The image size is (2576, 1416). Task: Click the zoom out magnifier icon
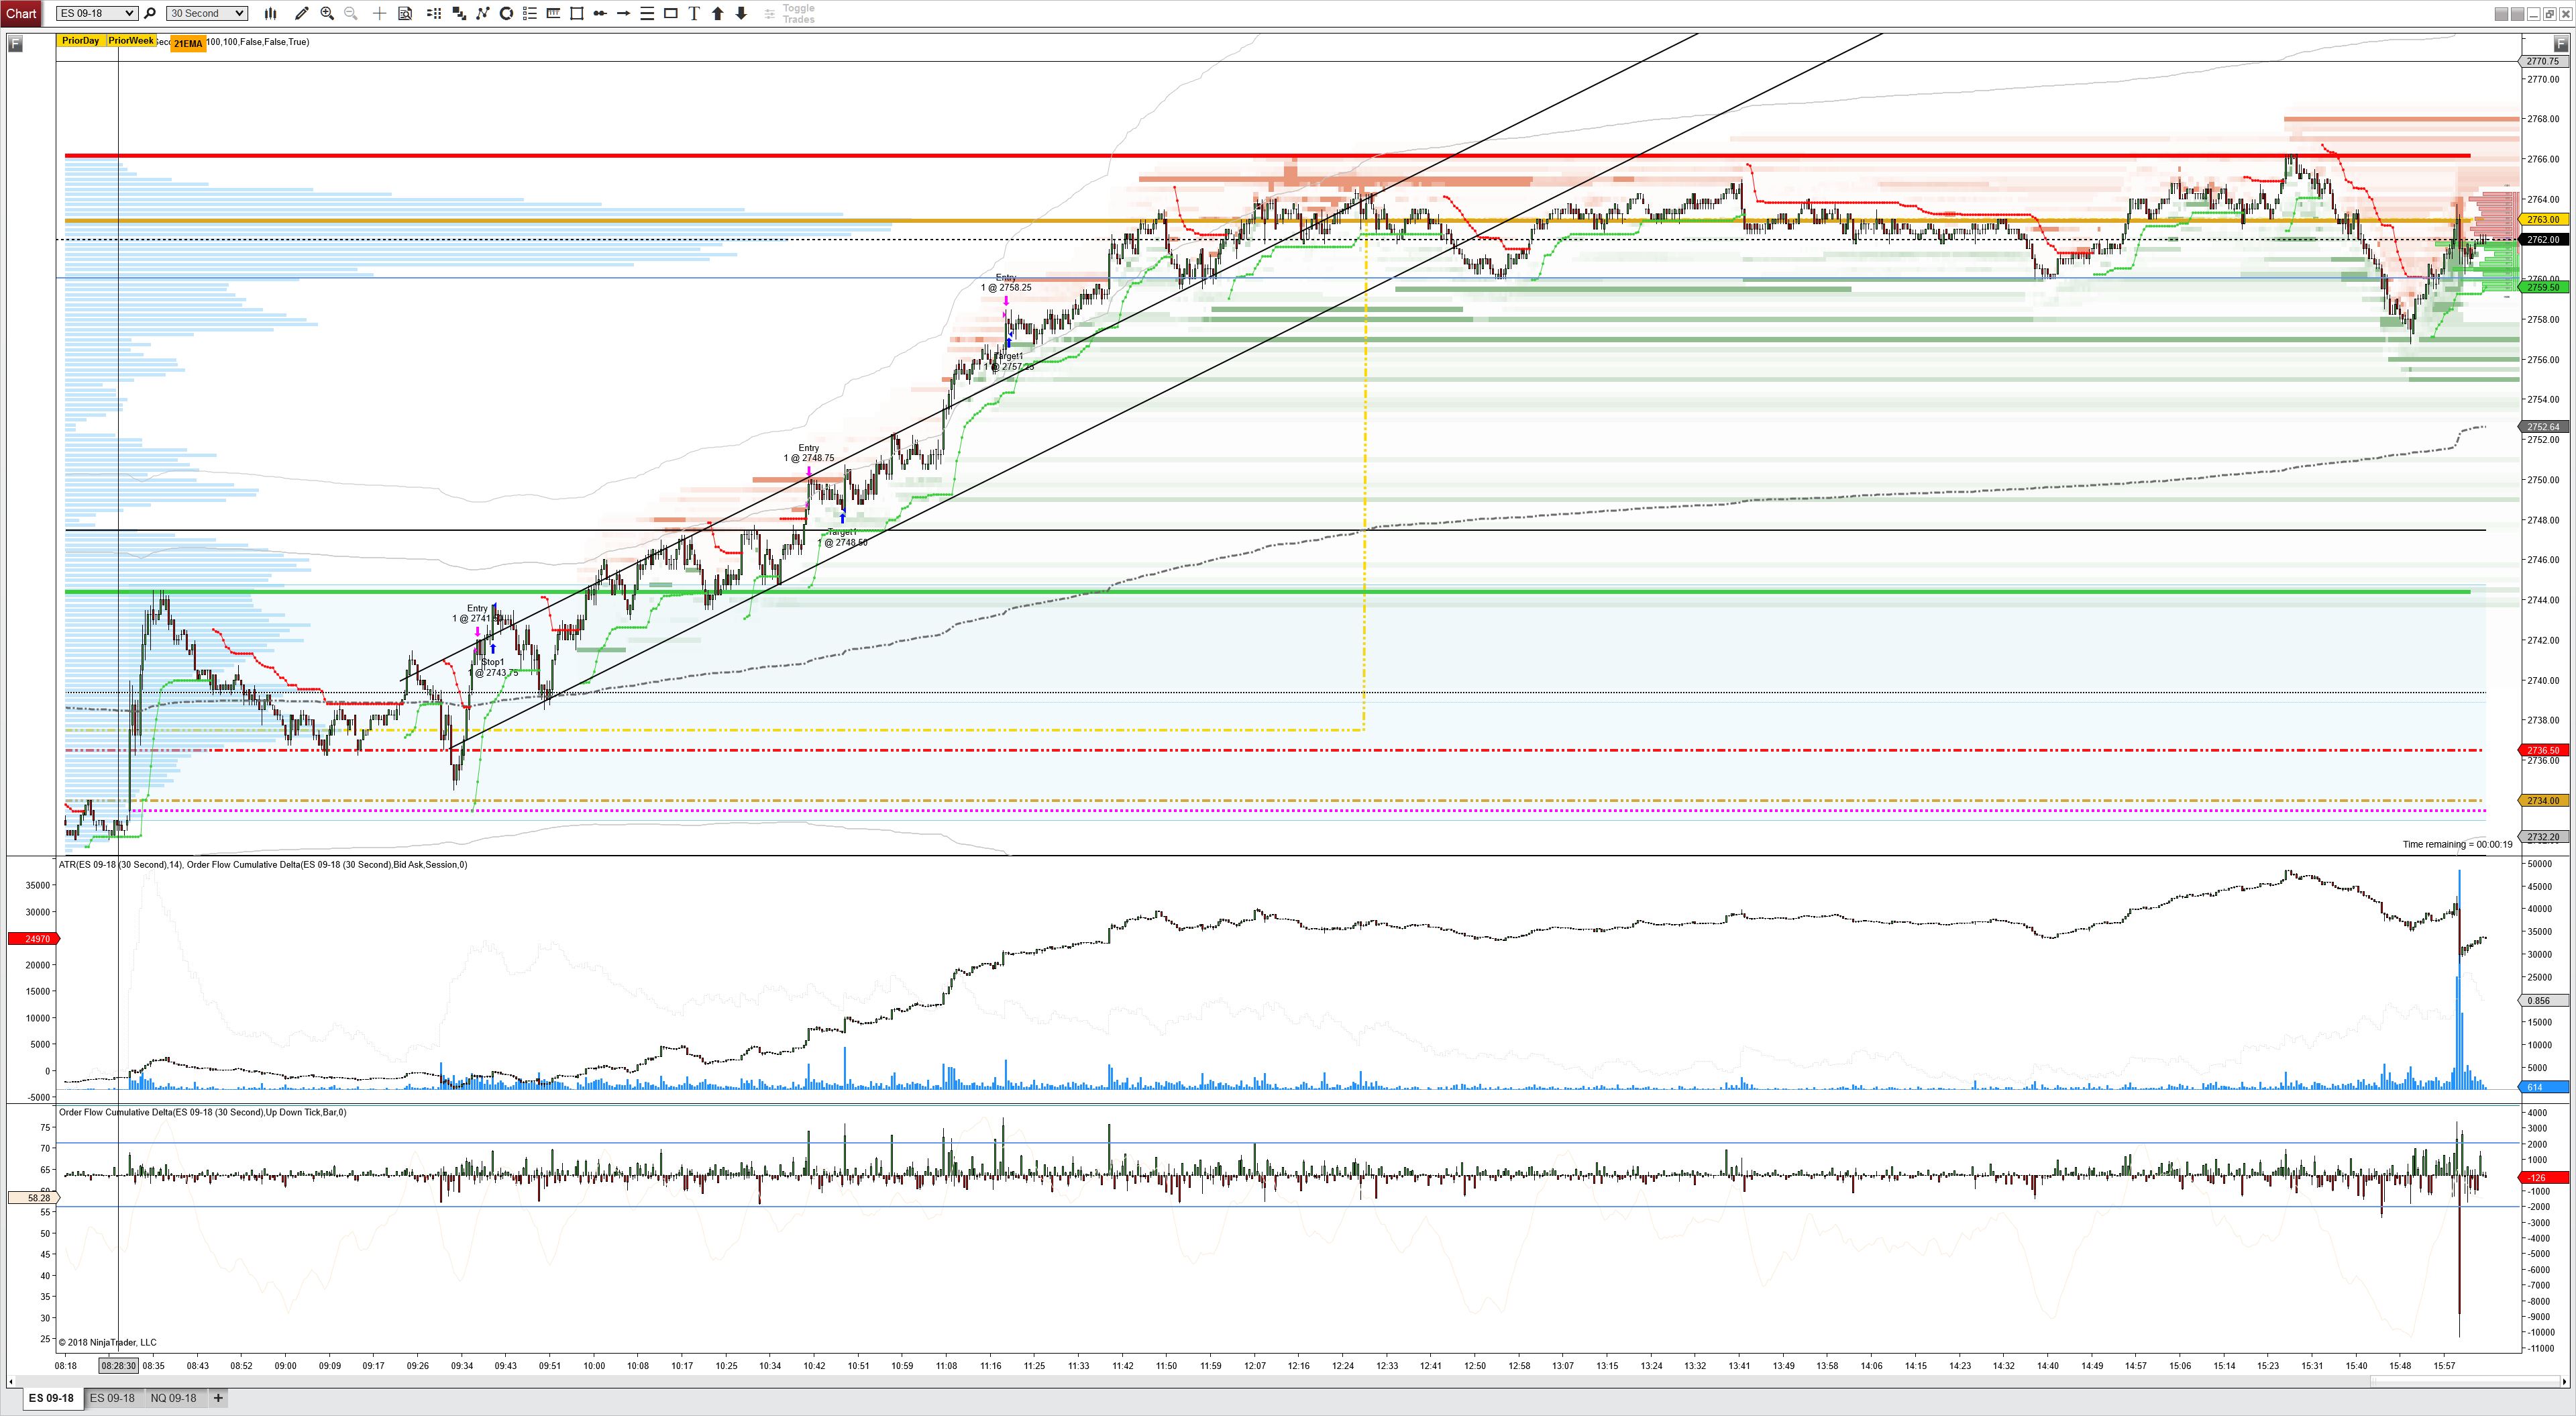(x=351, y=13)
